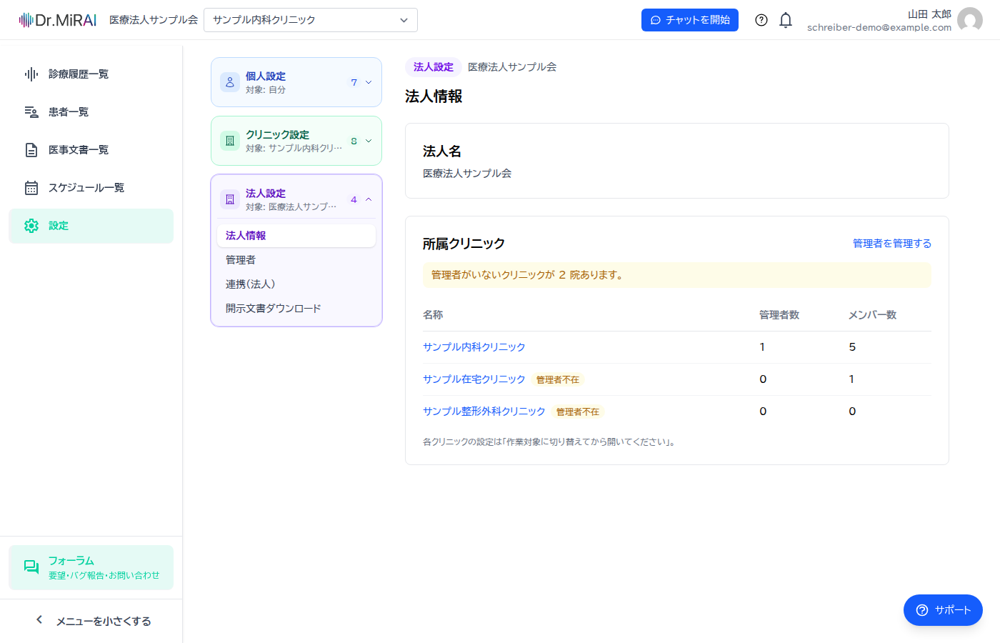Click the count 7 on 個人設定 card
Viewport: 1000px width, 643px height.
click(354, 82)
